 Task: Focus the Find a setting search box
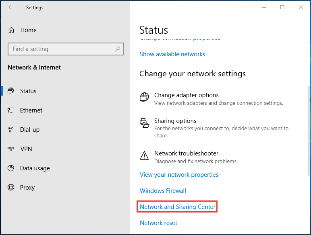pos(66,49)
